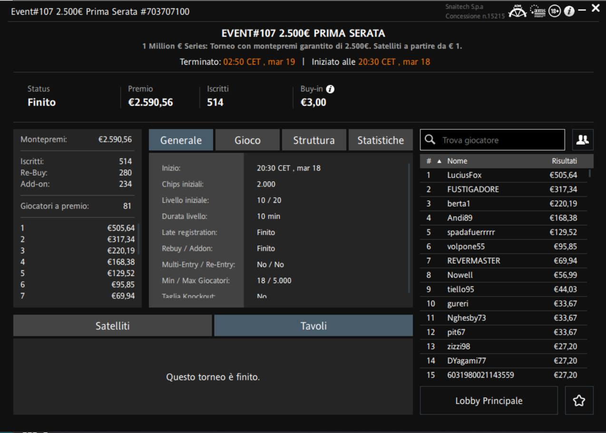The image size is (606, 433).
Task: Open the Struttura tab
Action: [313, 140]
